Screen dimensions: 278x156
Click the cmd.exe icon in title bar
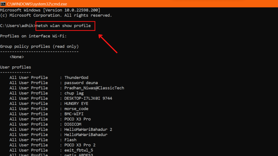click(x=3, y=4)
